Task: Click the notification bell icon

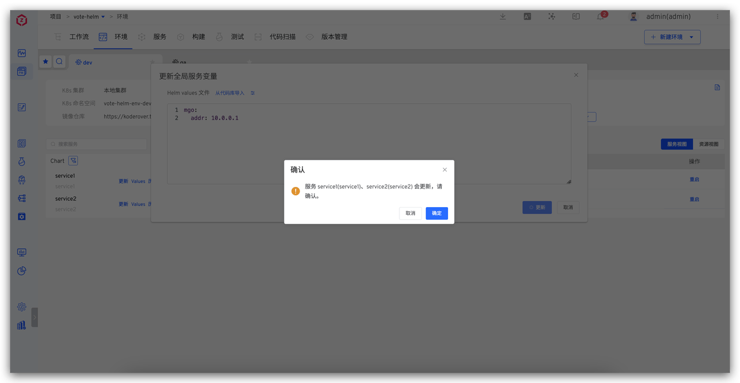Action: pos(601,17)
